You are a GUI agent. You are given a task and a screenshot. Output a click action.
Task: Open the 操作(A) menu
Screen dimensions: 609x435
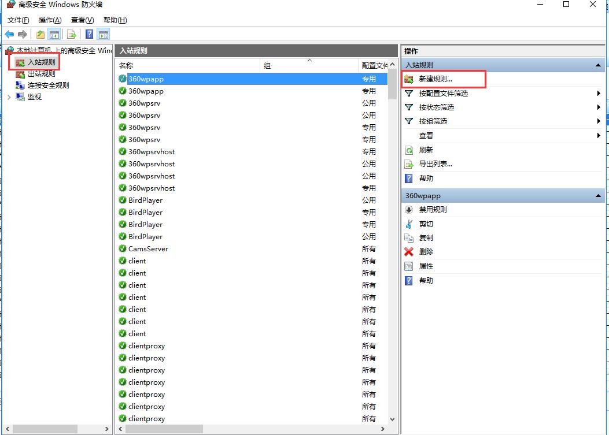coord(50,20)
